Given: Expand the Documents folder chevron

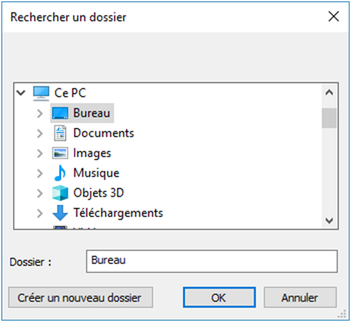Looking at the screenshot, I should tap(40, 134).
